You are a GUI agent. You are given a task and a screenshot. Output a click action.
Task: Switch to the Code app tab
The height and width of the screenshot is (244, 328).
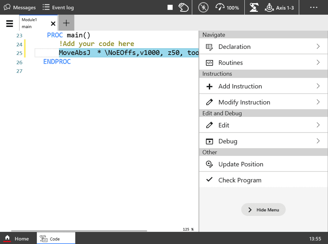[56, 238]
